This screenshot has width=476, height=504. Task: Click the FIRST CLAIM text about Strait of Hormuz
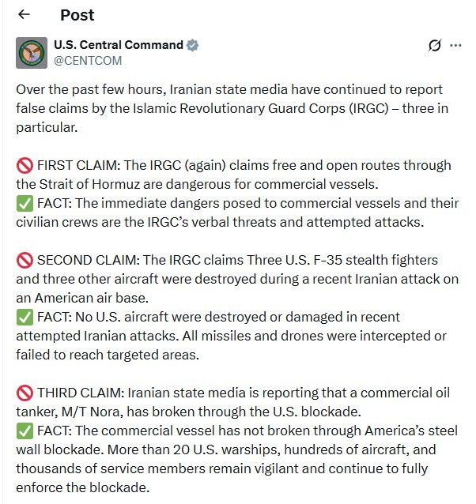233,175
